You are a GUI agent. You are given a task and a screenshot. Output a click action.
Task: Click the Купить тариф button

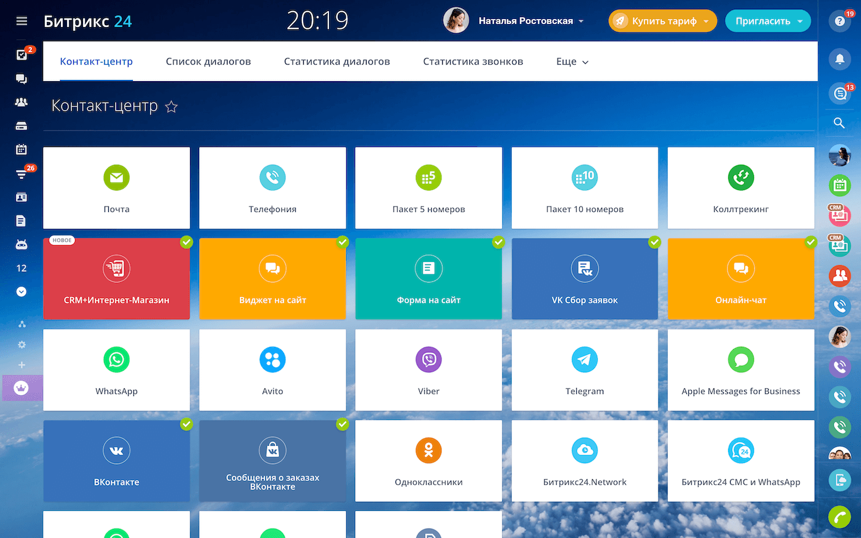(657, 21)
